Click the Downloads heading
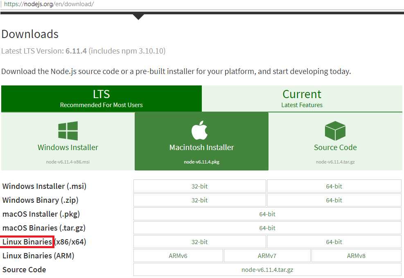Image resolution: width=404 pixels, height=278 pixels. (x=30, y=34)
